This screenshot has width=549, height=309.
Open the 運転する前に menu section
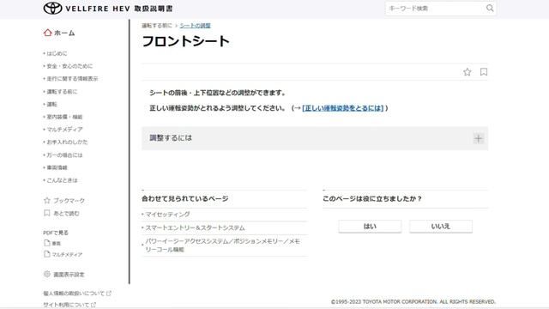(62, 92)
